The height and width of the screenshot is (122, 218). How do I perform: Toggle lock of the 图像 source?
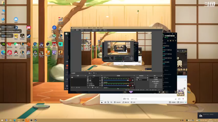pyautogui.click(x=102, y=81)
